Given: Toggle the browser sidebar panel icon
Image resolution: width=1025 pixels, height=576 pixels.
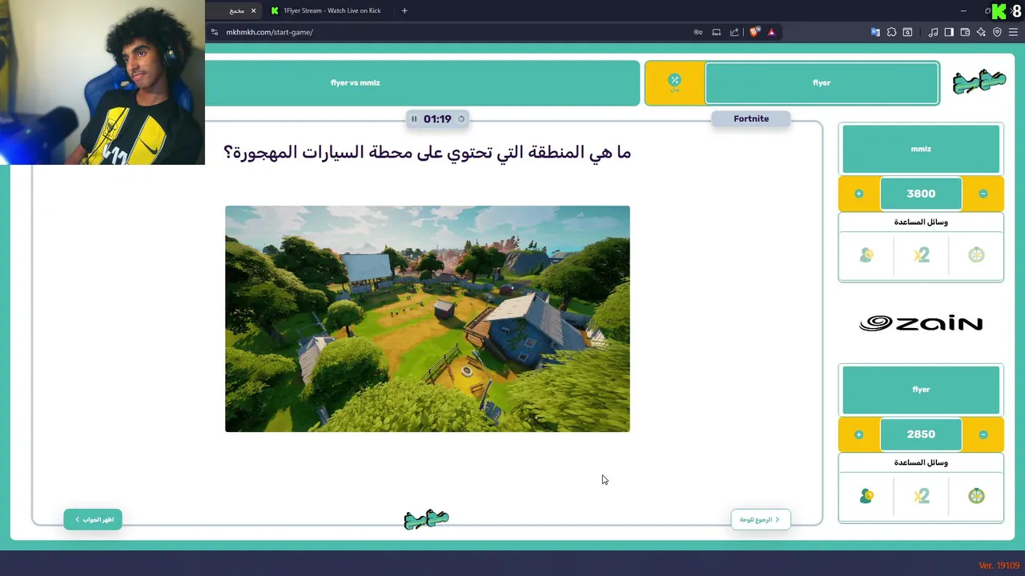Looking at the screenshot, I should (x=949, y=32).
